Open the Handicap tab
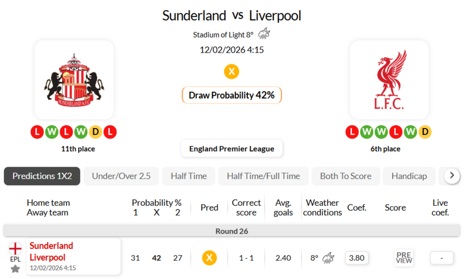This screenshot has width=470, height=279. click(x=409, y=176)
